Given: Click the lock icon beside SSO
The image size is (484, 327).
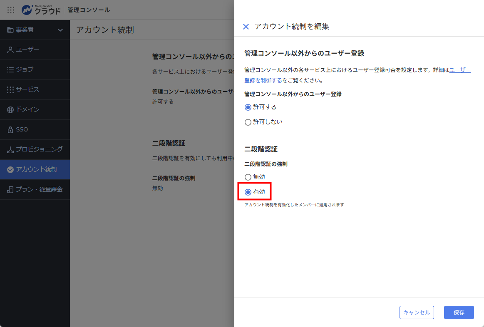Looking at the screenshot, I should [x=10, y=129].
